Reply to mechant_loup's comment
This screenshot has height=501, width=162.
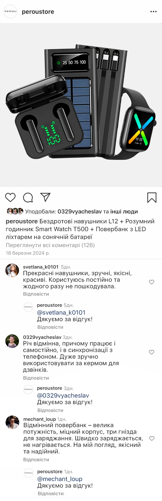[36, 460]
